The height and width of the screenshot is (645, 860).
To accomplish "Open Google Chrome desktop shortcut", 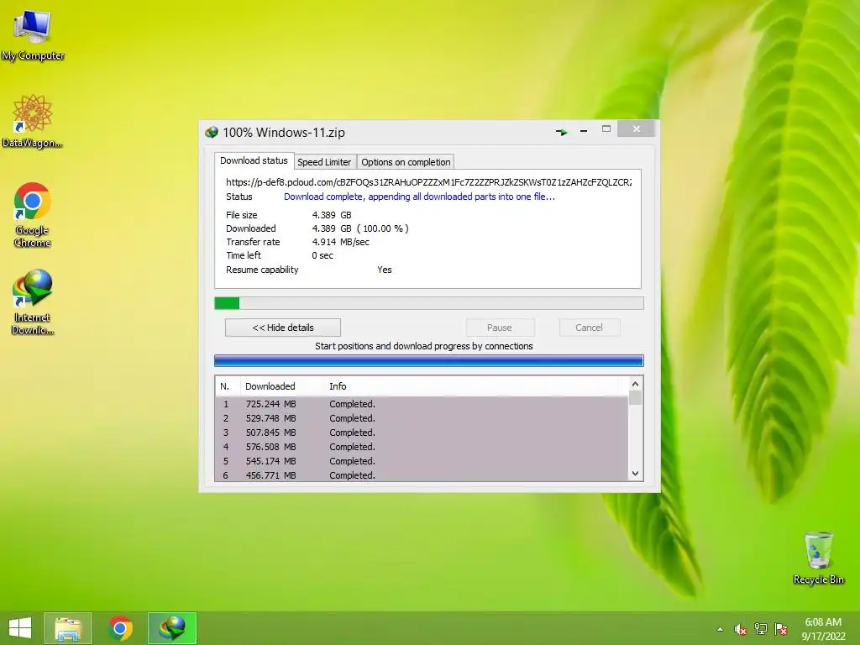I will pos(33,214).
